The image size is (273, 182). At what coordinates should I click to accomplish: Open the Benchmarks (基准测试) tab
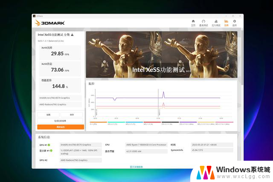(x=203, y=23)
